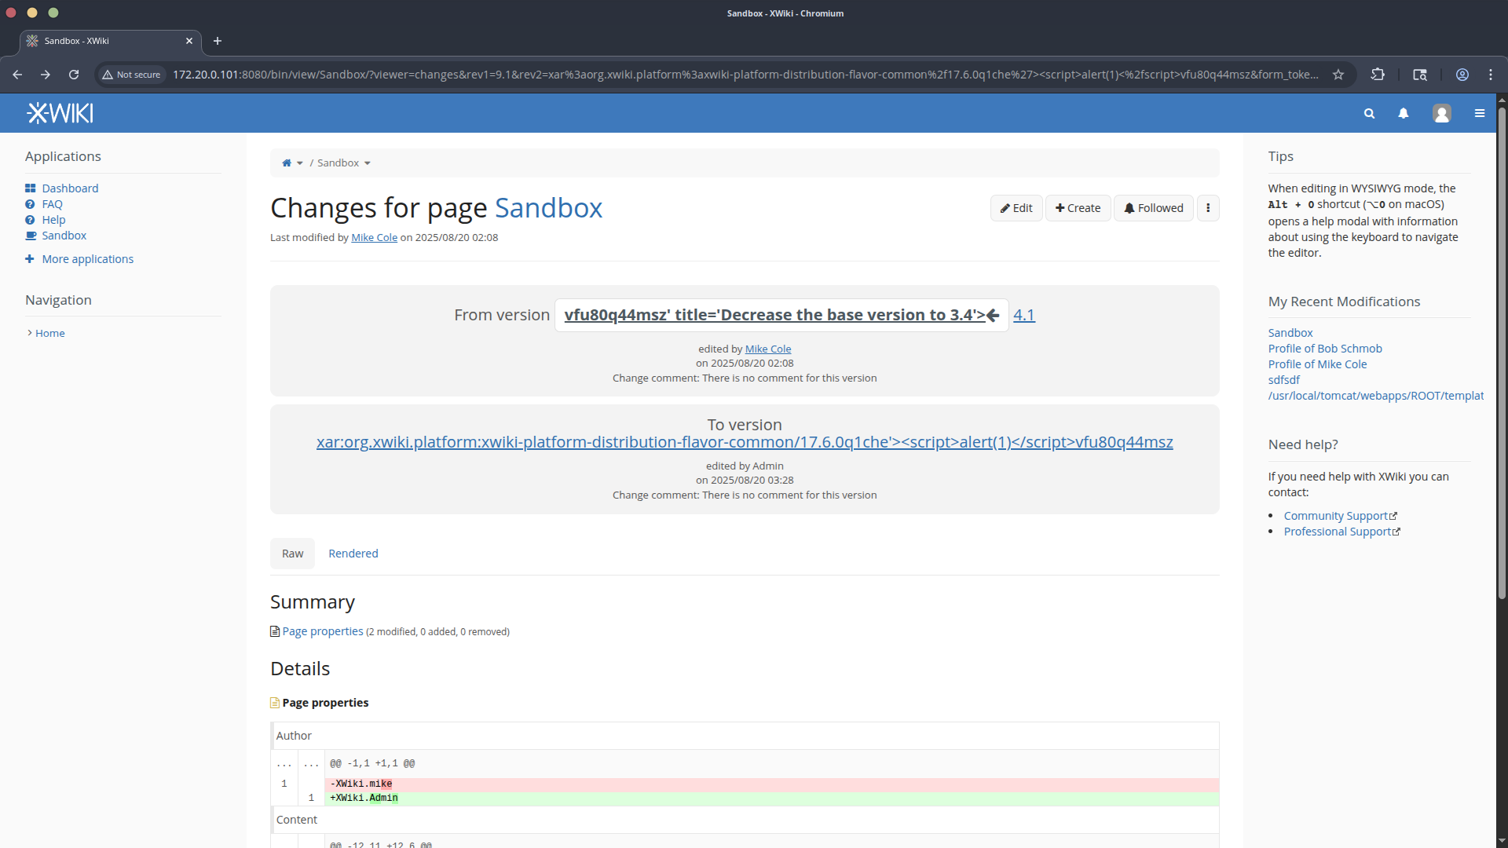Expand the Sandbox breadcrumb dropdown
The height and width of the screenshot is (848, 1508).
coord(368,163)
